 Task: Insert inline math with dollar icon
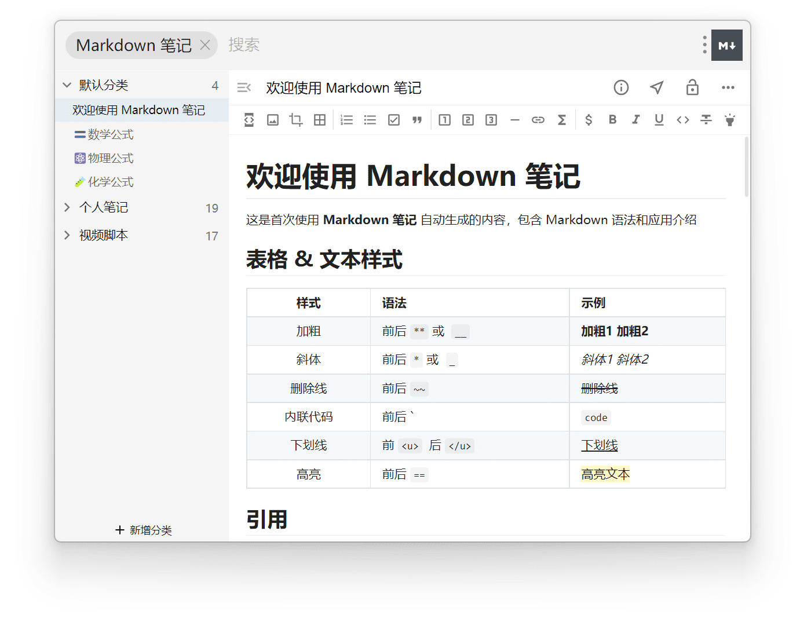point(589,120)
